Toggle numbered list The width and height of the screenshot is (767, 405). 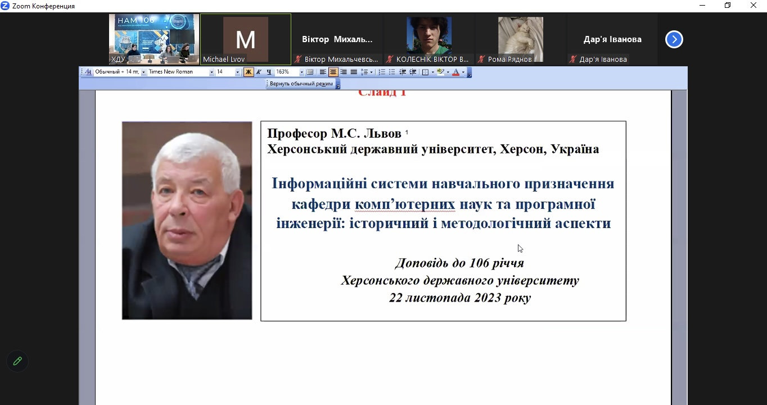click(x=381, y=72)
